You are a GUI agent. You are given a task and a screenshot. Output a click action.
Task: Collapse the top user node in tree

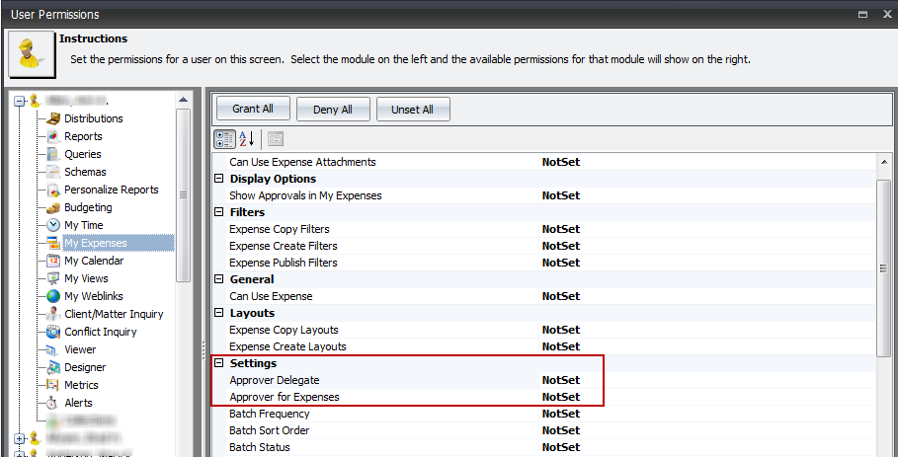click(19, 101)
